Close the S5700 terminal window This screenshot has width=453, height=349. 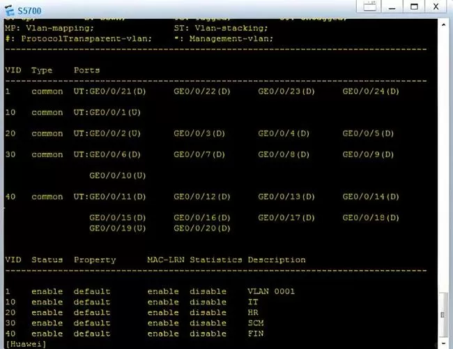pos(438,7)
